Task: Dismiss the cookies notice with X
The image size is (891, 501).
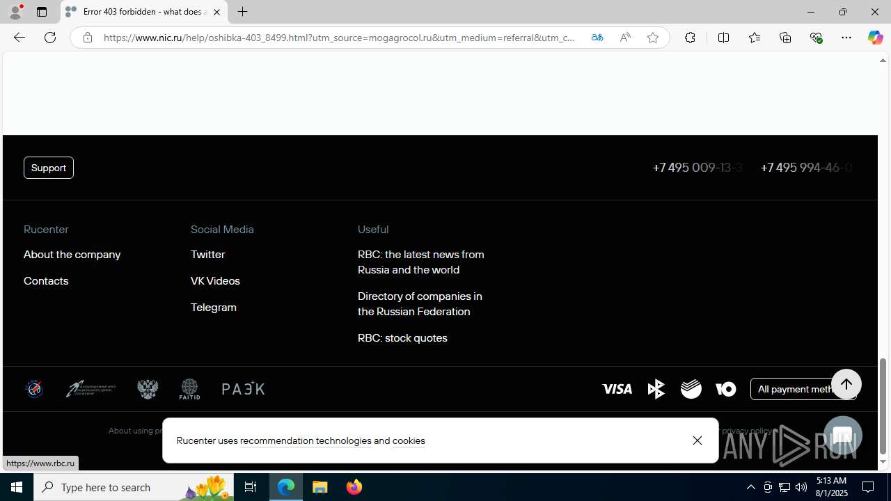Action: click(x=697, y=440)
